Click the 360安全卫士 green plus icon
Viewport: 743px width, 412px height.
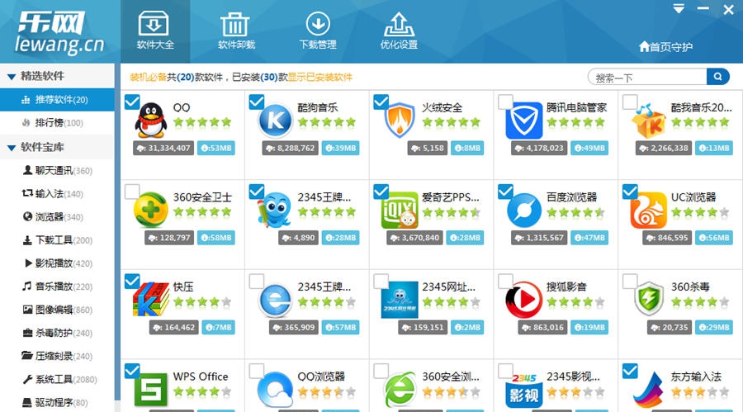pyautogui.click(x=151, y=210)
